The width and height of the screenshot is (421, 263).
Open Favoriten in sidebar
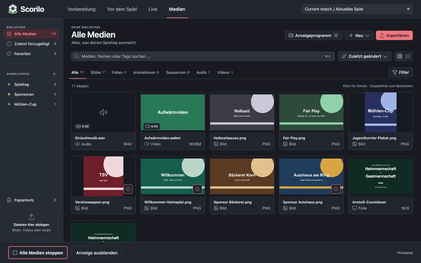tap(32, 54)
